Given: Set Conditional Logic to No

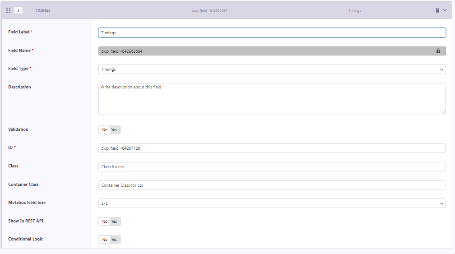Looking at the screenshot, I should click(105, 240).
